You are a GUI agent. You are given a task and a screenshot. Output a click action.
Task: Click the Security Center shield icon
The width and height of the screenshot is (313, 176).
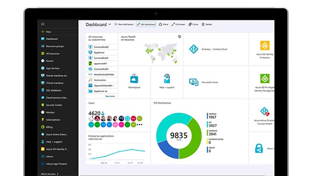coord(43,105)
